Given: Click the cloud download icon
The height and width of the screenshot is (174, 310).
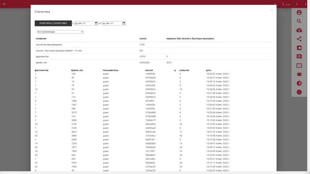Looking at the screenshot, I should point(299,30).
